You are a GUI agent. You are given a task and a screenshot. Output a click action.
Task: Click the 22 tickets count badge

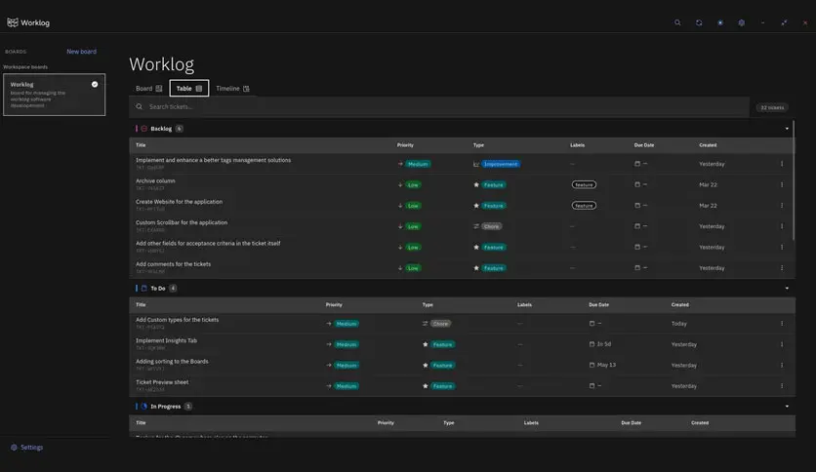[x=772, y=107]
